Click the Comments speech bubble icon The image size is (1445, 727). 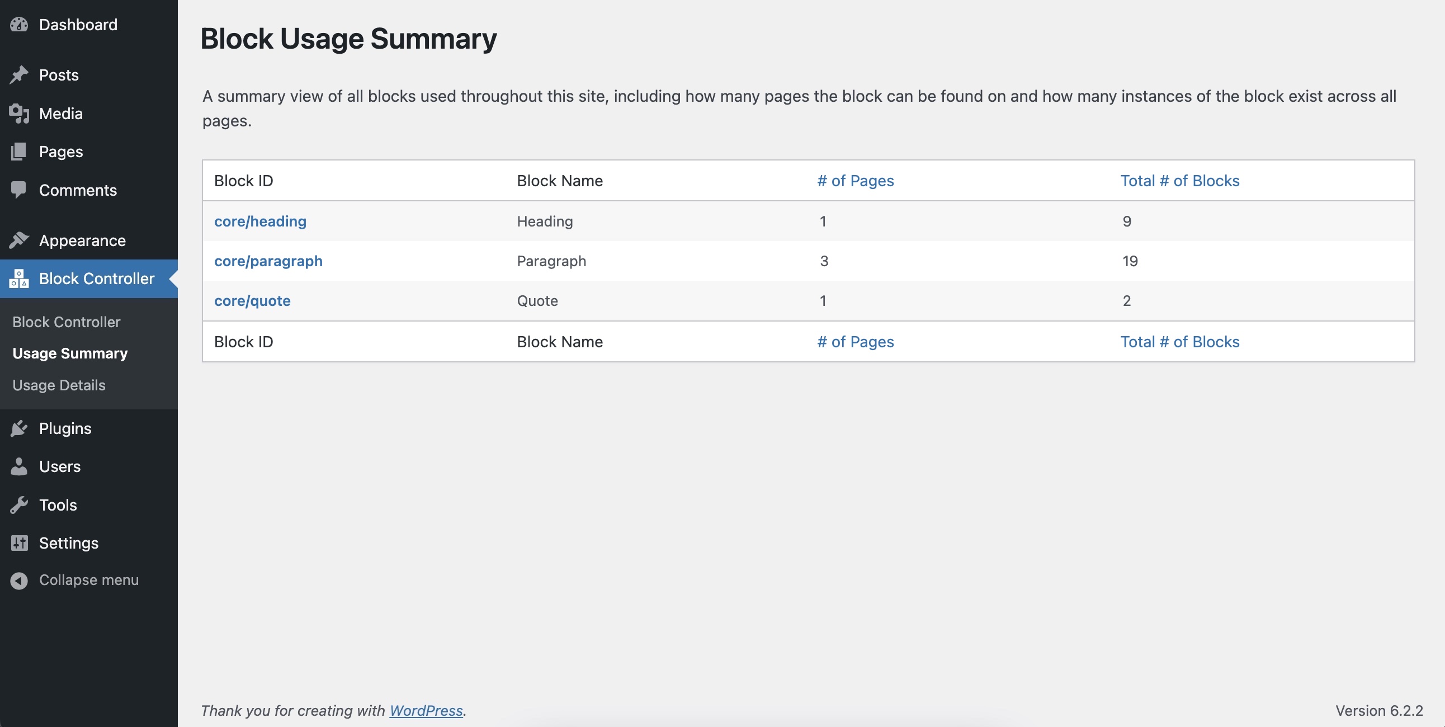tap(19, 190)
